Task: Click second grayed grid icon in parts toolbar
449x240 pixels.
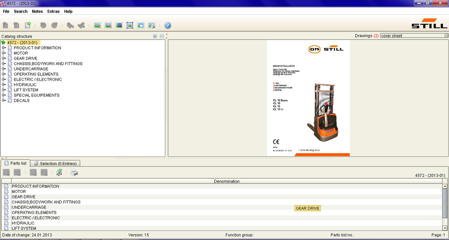Action: (x=17, y=172)
